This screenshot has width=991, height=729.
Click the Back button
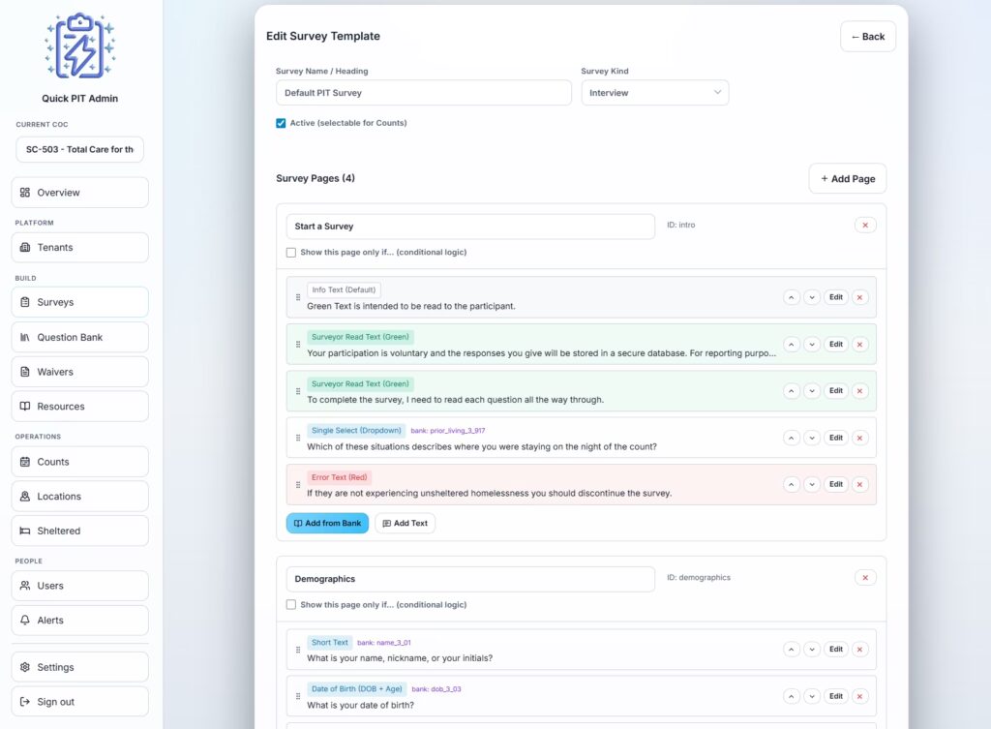tap(868, 37)
